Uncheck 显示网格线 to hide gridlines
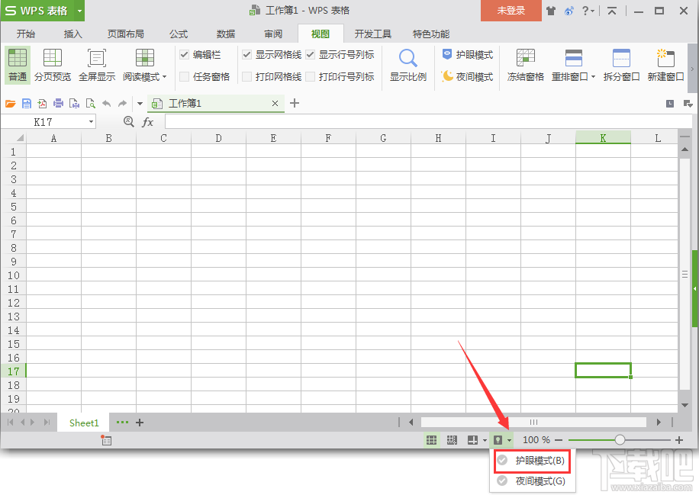Screen dimensions: 699x495 (x=246, y=54)
